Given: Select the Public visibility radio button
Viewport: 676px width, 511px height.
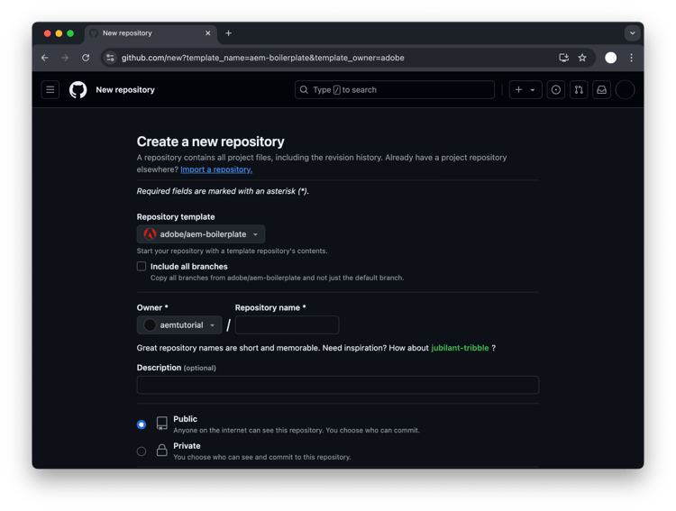Looking at the screenshot, I should click(x=142, y=424).
